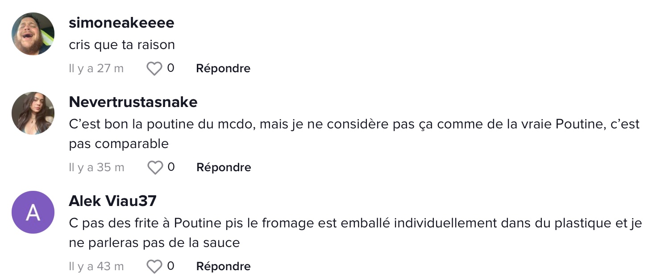Reply to simoneakeeee via Répondre
This screenshot has height=280, width=657.
tap(223, 69)
